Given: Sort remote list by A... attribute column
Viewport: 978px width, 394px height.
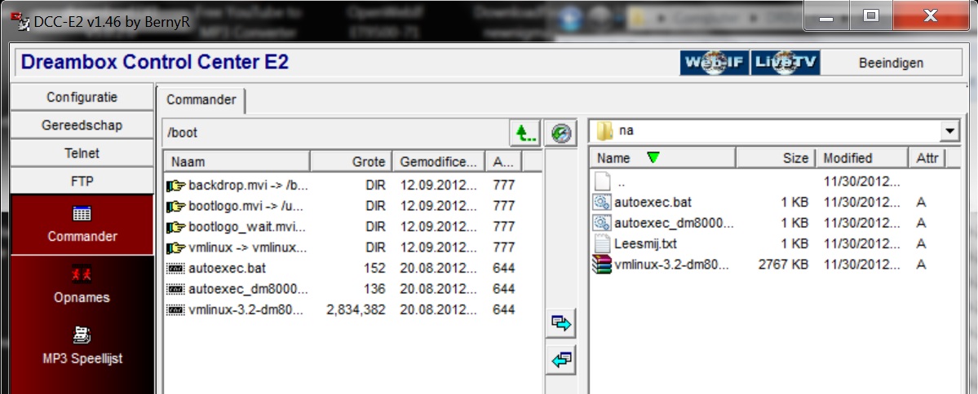Looking at the screenshot, I should pos(502,162).
